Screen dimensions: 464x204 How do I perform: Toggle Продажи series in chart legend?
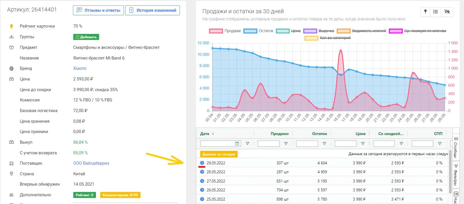tap(225, 31)
